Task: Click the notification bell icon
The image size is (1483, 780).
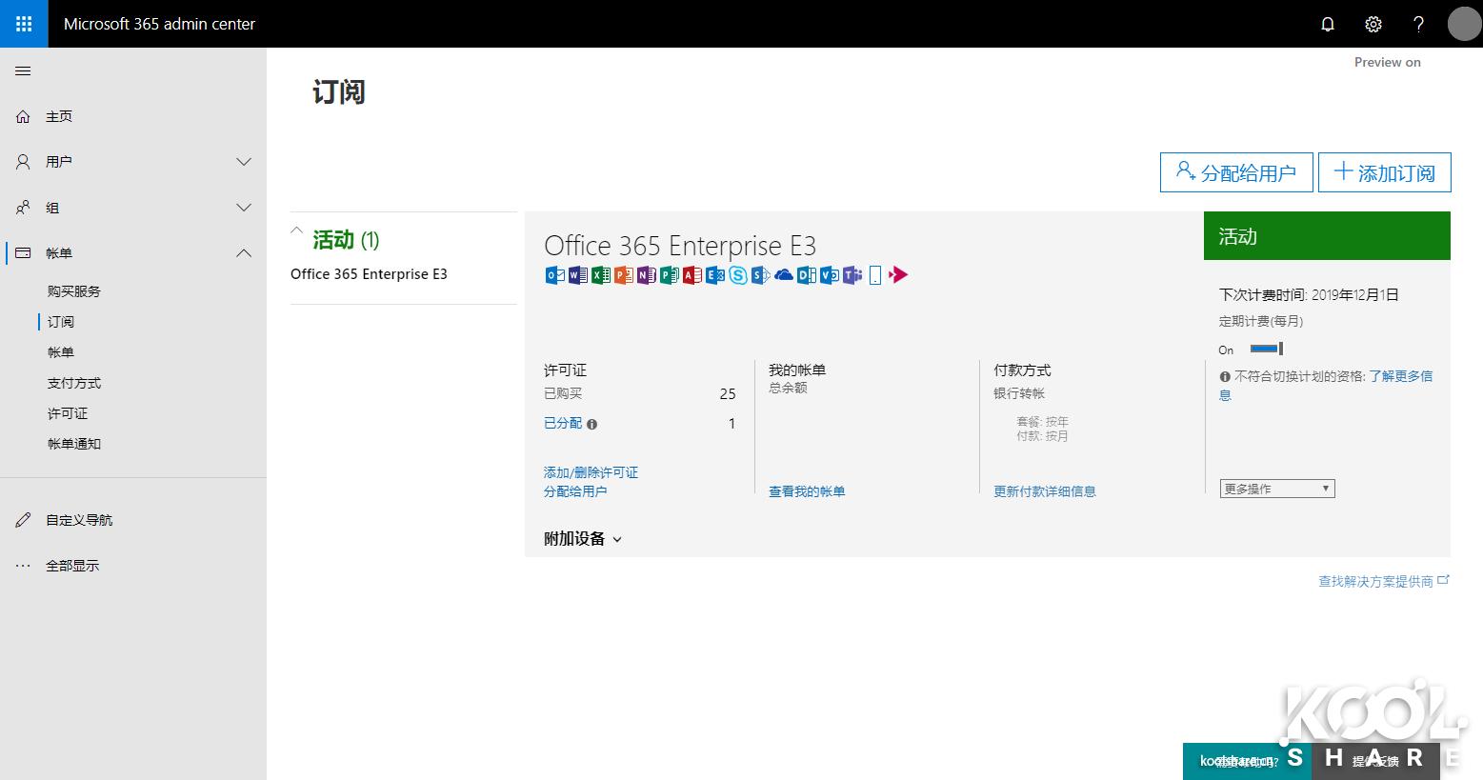Action: [x=1327, y=24]
